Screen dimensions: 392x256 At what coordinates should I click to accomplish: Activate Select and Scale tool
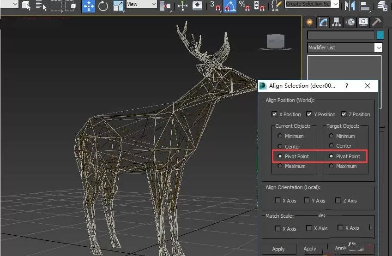[118, 6]
